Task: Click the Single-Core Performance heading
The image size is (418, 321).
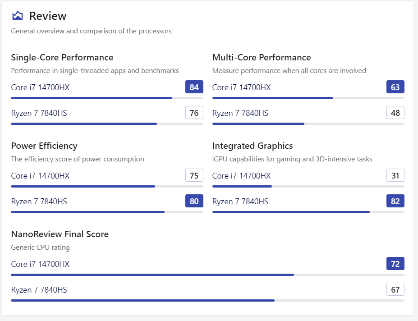Action: 62,58
